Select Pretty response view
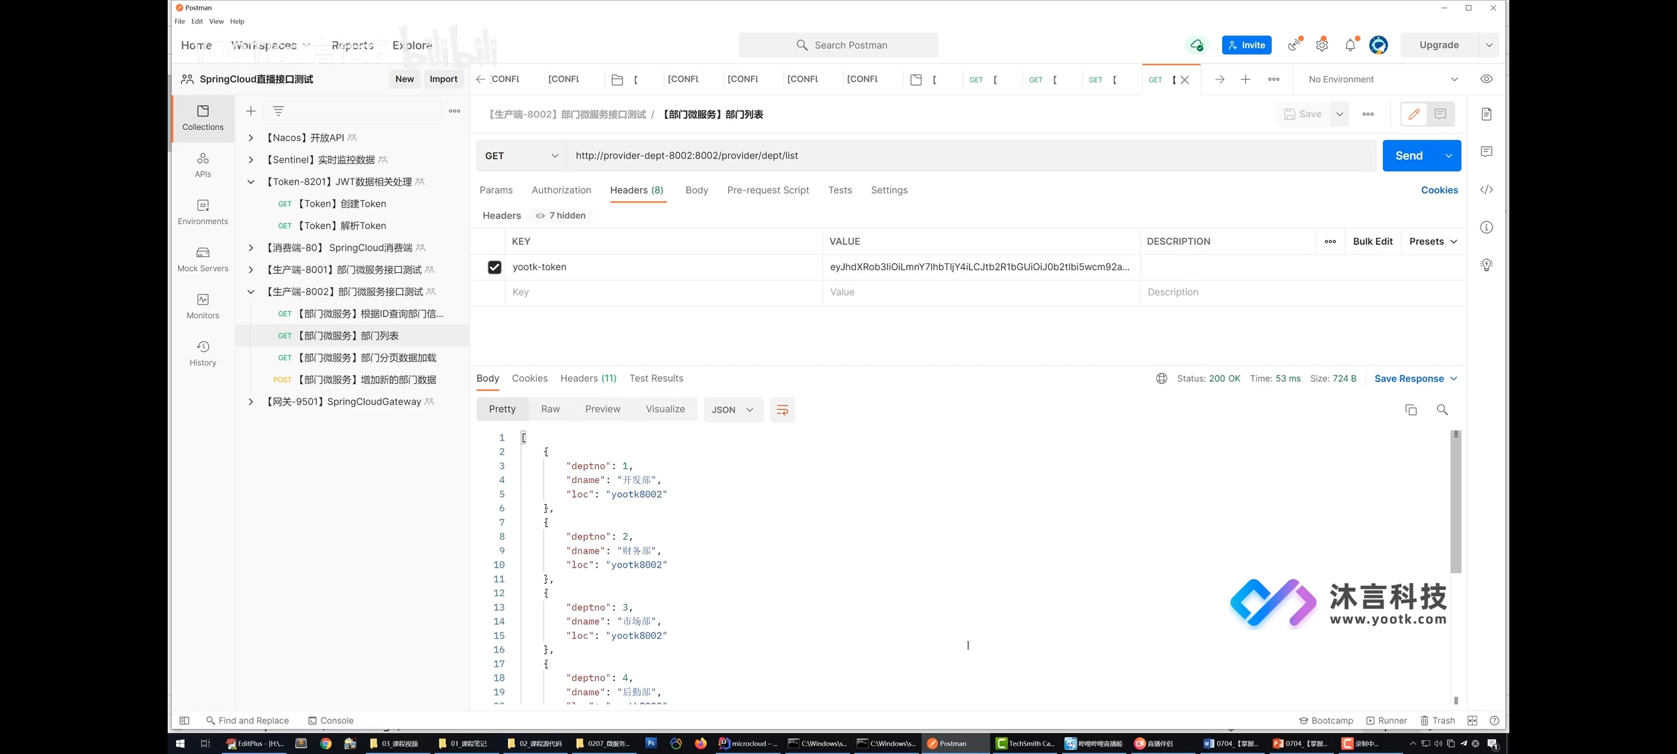1677x754 pixels. 502,409
